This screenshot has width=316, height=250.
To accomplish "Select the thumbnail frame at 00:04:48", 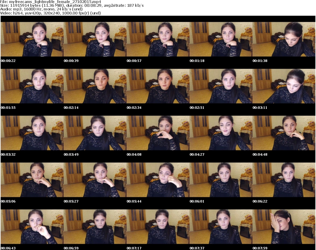I will [284, 133].
